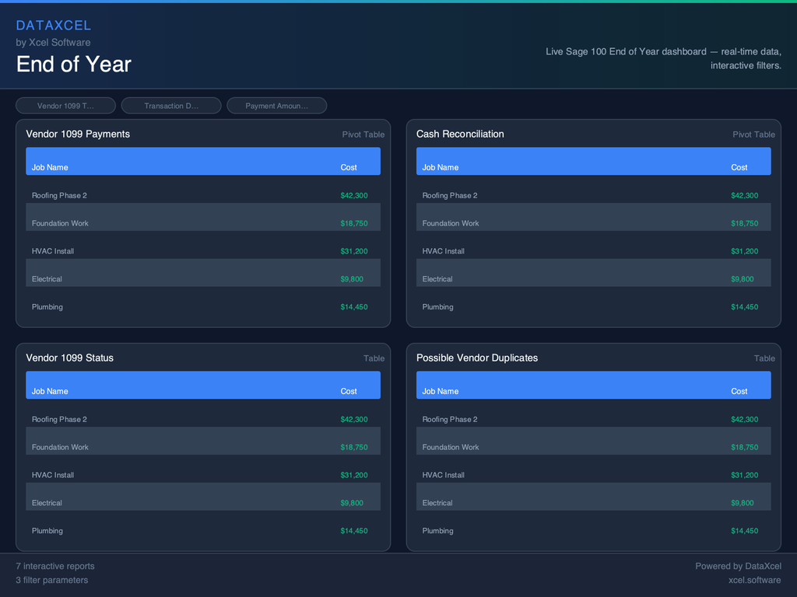Click the Vendor 1099 Status panel title

point(69,358)
